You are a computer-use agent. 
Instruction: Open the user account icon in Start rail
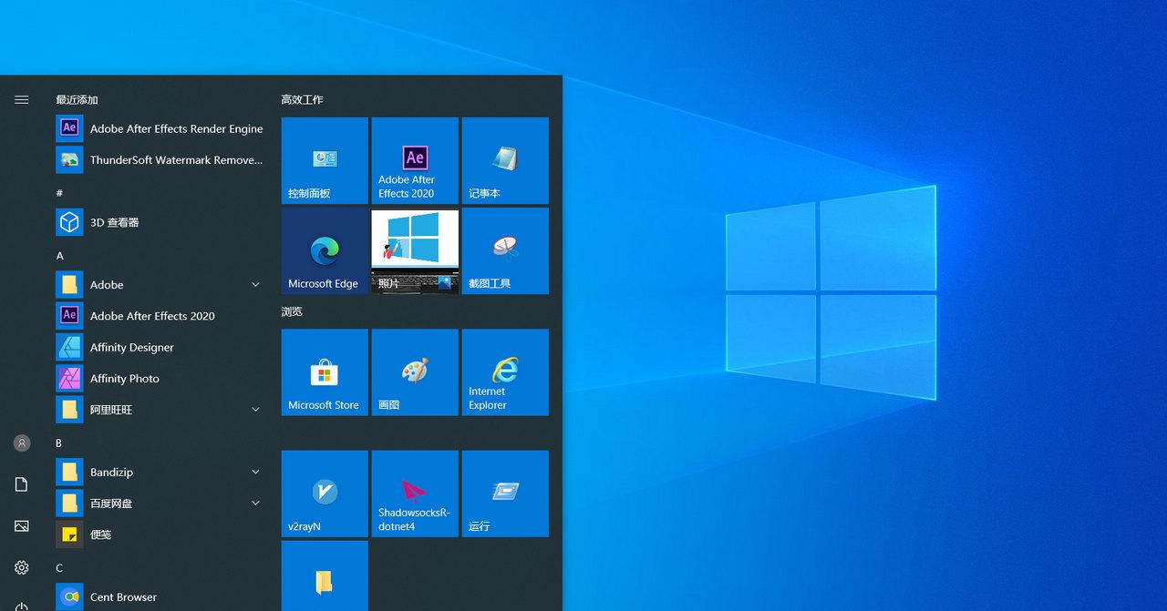click(x=22, y=443)
